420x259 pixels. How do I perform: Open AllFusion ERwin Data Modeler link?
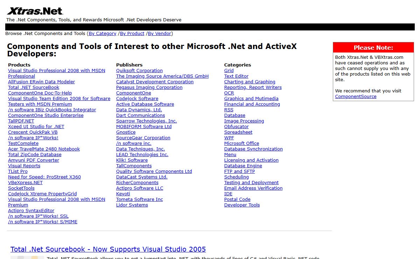41,82
